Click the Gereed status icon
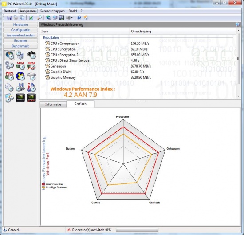Viewport: 244px width, 235px height. pyautogui.click(x=5, y=230)
